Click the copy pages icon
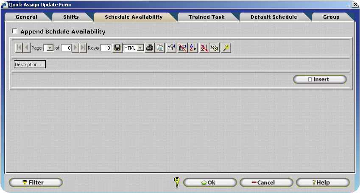 pyautogui.click(x=160, y=48)
